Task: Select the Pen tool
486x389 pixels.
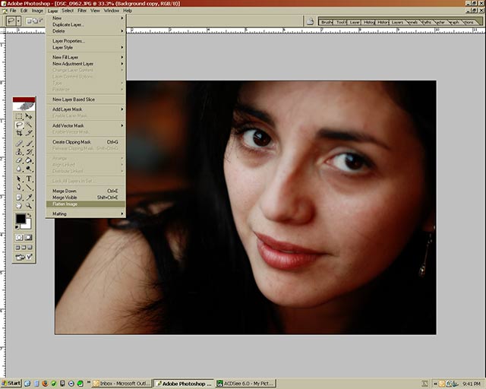Action: [19, 188]
